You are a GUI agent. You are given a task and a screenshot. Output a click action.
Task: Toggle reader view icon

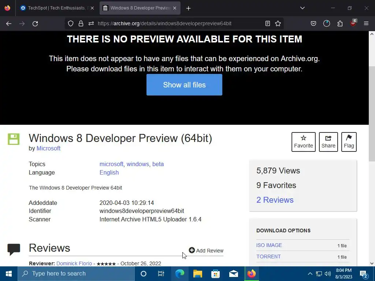click(x=268, y=23)
